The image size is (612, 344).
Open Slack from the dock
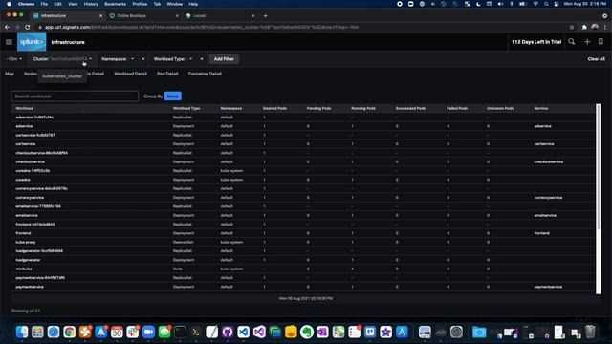(133, 332)
